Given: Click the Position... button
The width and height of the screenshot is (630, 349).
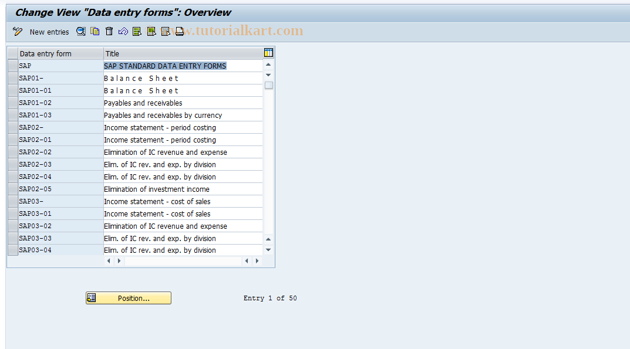Looking at the screenshot, I should click(129, 298).
